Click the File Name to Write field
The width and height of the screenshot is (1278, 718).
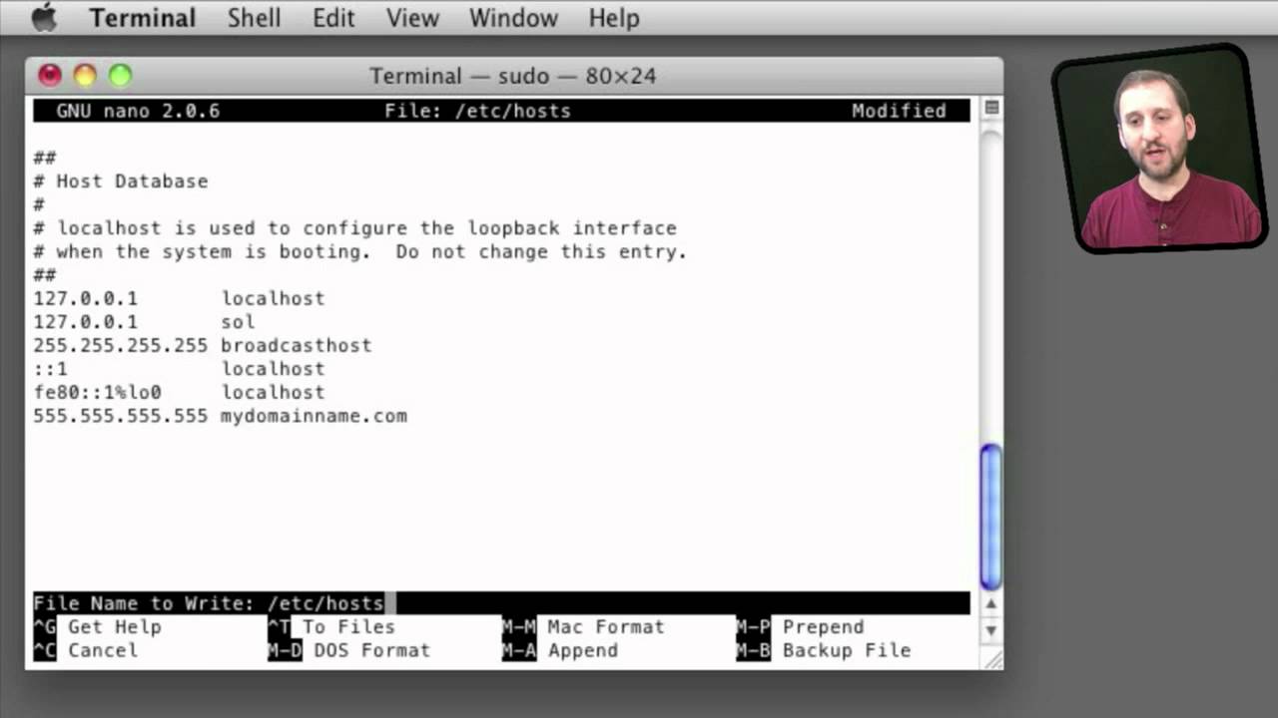point(501,603)
